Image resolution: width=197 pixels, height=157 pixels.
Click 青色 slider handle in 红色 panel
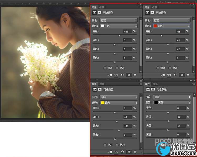point(161,36)
